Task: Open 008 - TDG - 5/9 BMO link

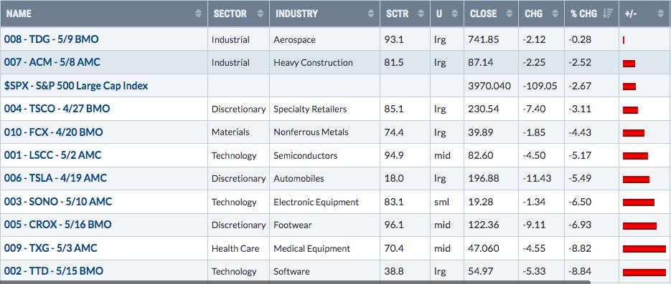Action: pyautogui.click(x=52, y=39)
